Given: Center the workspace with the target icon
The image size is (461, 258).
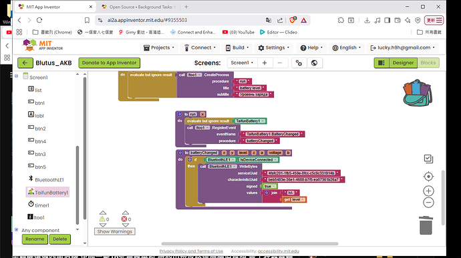Looking at the screenshot, I should [428, 177].
